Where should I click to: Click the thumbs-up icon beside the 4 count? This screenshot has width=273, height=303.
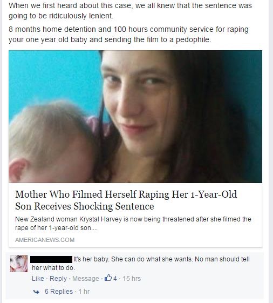coord(108,278)
